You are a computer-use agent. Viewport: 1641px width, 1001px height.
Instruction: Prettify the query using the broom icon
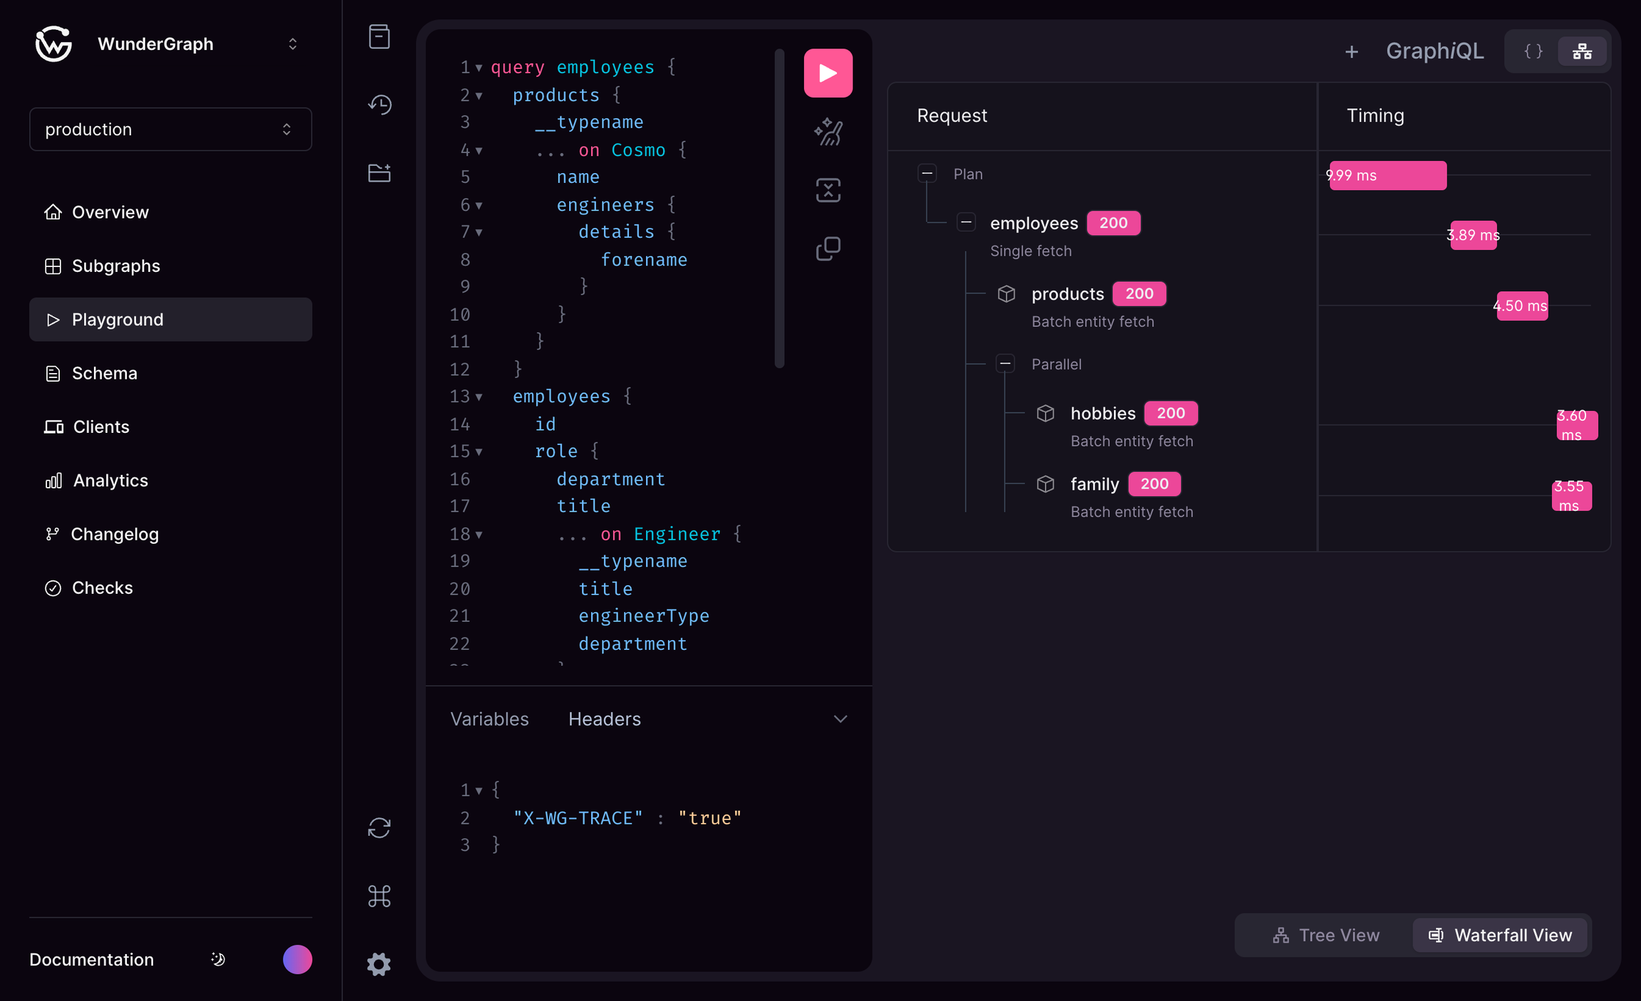[828, 132]
